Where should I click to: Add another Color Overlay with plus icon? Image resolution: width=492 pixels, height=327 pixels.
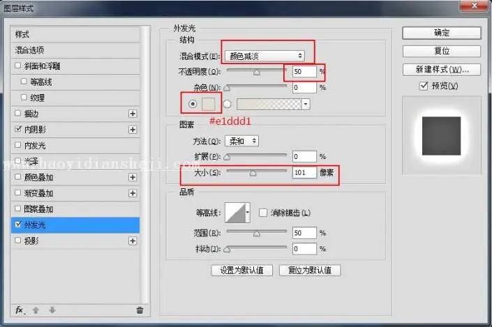point(133,177)
